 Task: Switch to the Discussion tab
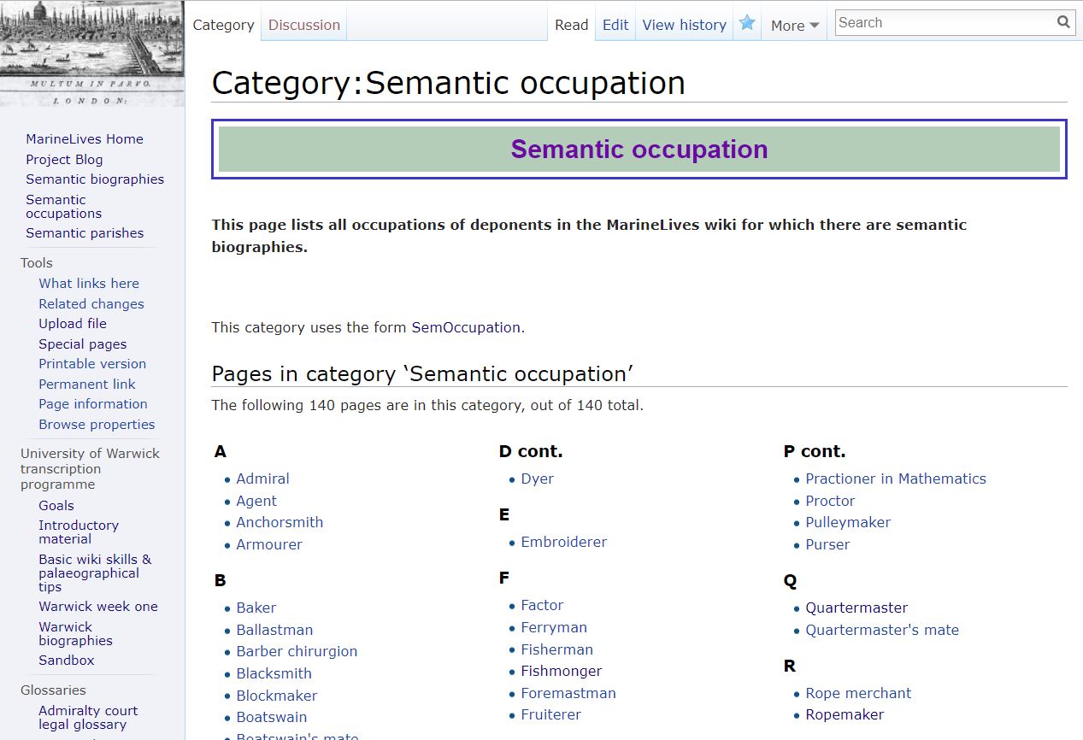point(304,25)
